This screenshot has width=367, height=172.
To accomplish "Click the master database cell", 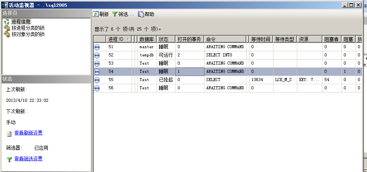I will [x=147, y=47].
